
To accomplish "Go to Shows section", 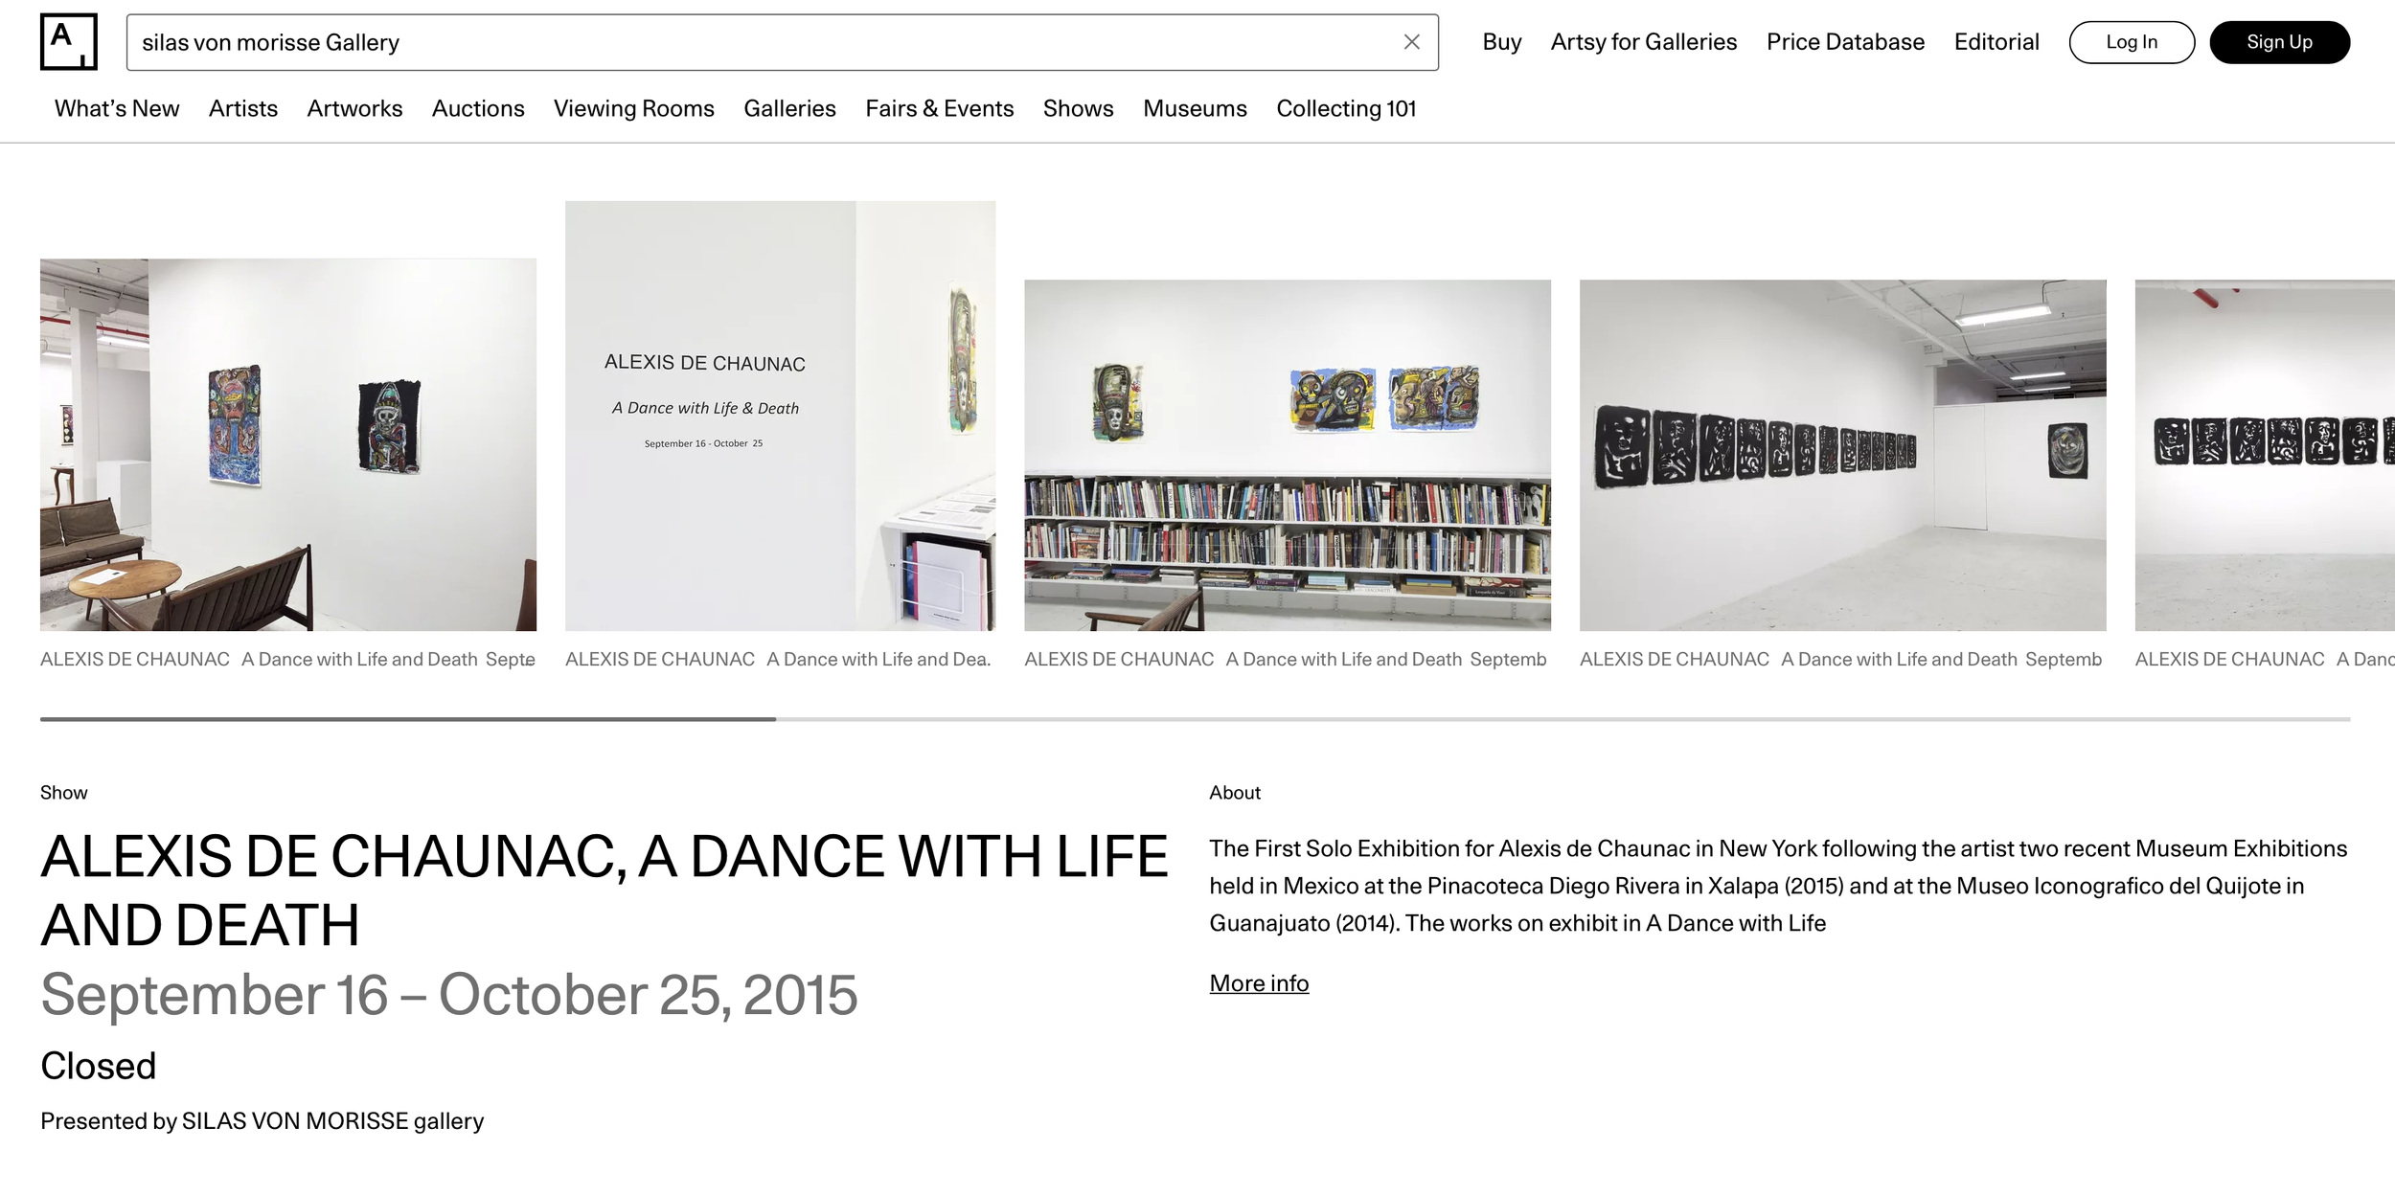I will pos(1078,108).
